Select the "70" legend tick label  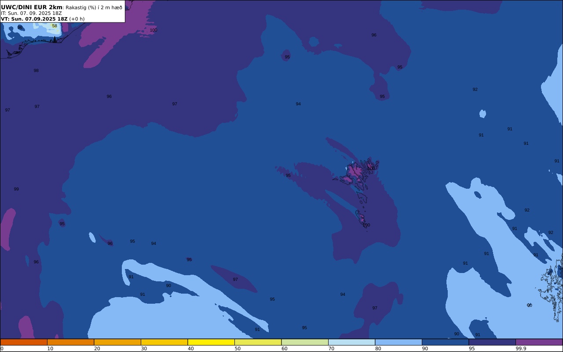(x=331, y=348)
